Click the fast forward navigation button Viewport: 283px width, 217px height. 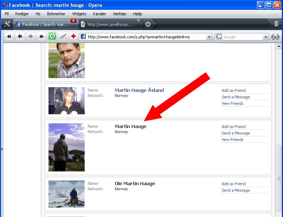pyautogui.click(x=41, y=37)
